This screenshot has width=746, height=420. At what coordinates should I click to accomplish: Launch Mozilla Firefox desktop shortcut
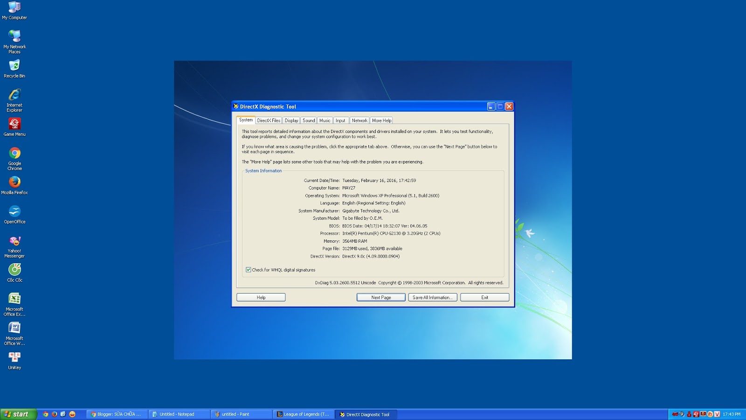14,185
